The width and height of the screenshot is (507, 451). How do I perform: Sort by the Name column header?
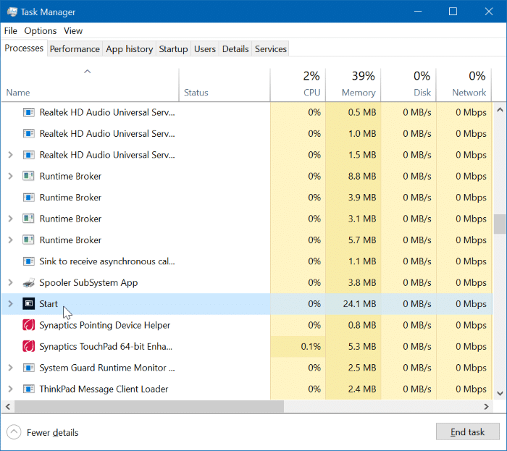tap(90, 85)
